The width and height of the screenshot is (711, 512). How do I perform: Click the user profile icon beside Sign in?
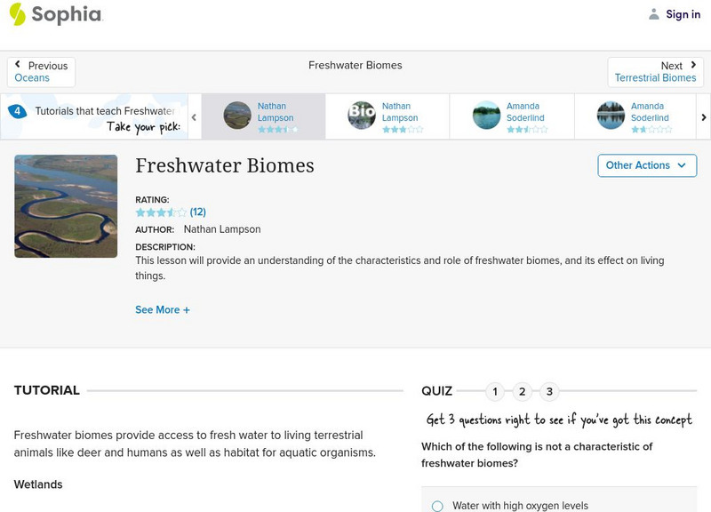[x=654, y=14]
